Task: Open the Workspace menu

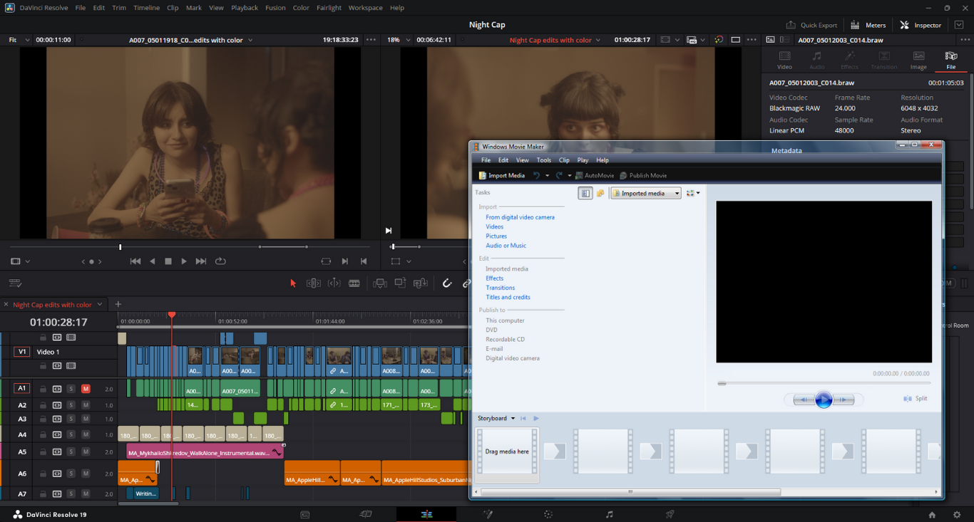Action: tap(365, 8)
